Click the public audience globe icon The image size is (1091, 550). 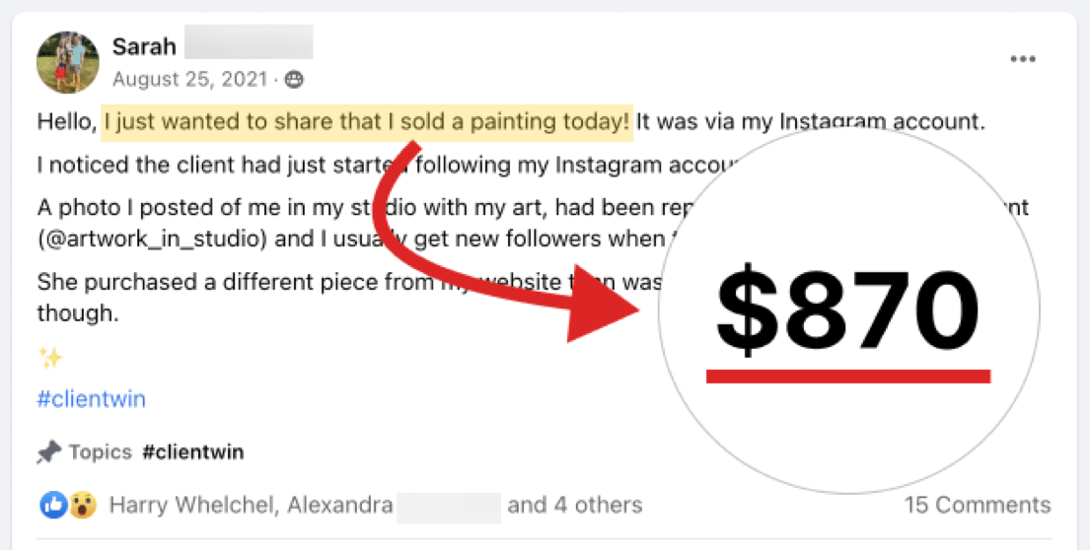(295, 79)
